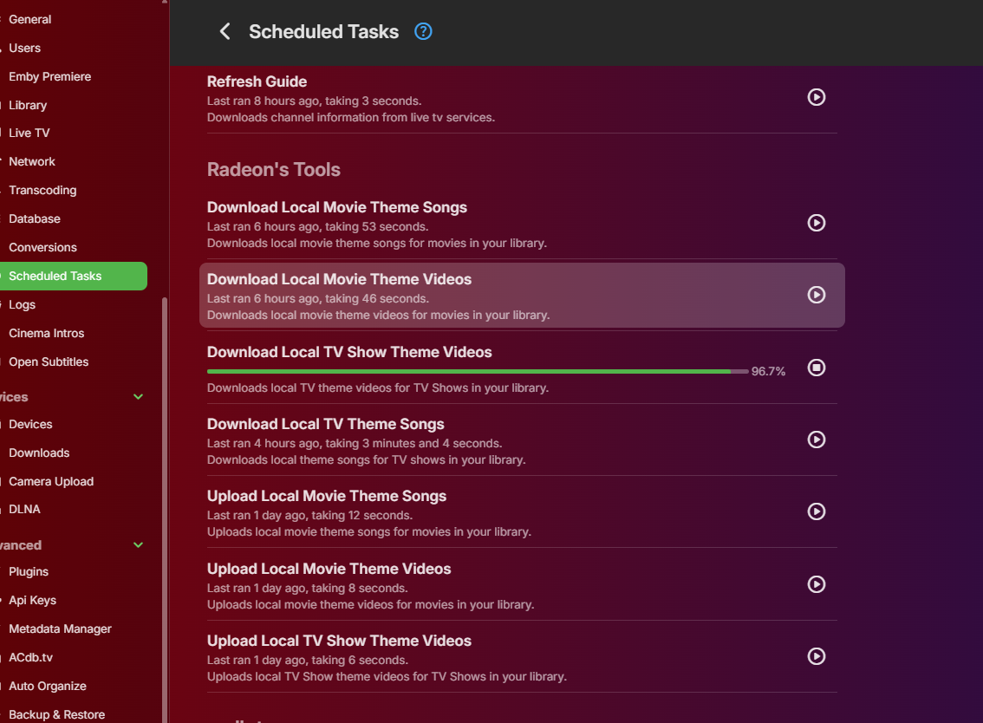Run Upload Local TV Show Theme Videos task
The image size is (983, 723).
coord(816,656)
